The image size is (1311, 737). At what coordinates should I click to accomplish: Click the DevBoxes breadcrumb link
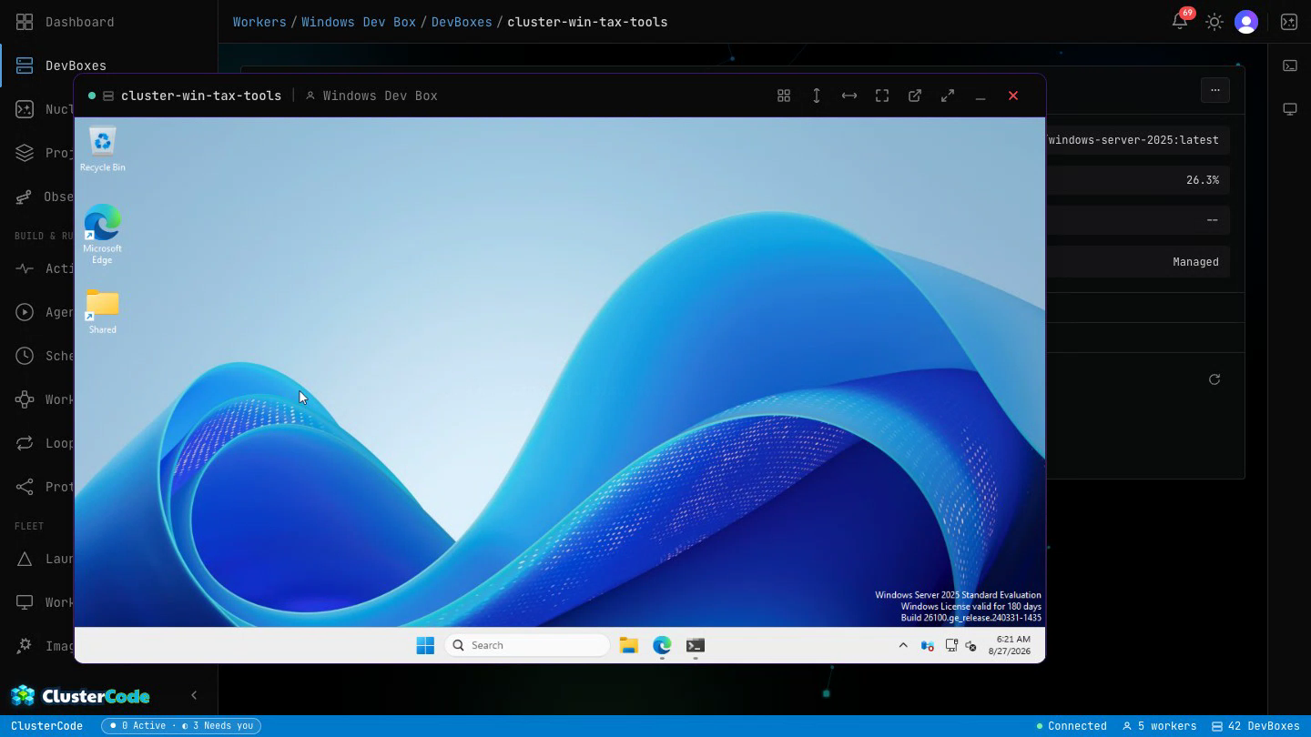[x=462, y=22]
